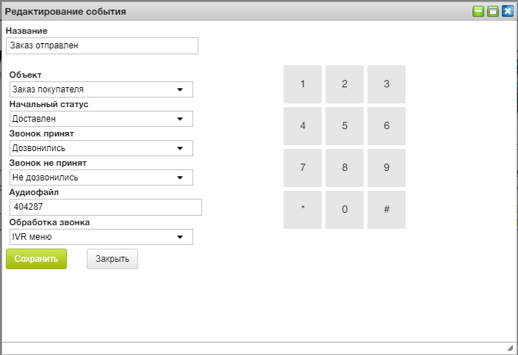Screen dimensions: 518x355
Task: Click the Закрыть button
Action: 112,259
